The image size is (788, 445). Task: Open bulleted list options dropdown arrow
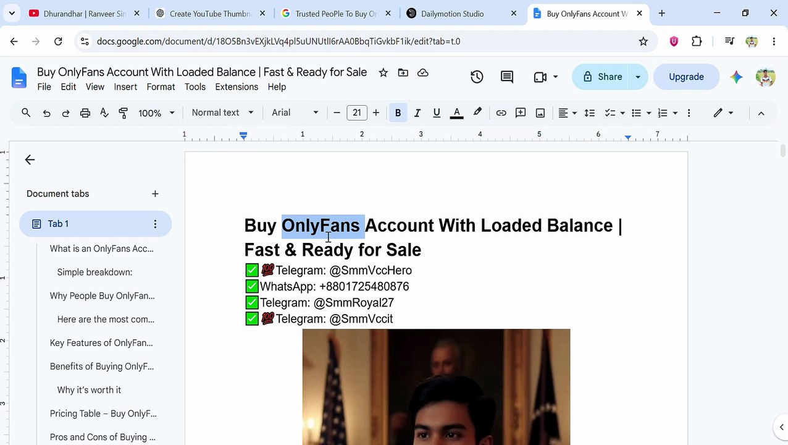coord(648,112)
